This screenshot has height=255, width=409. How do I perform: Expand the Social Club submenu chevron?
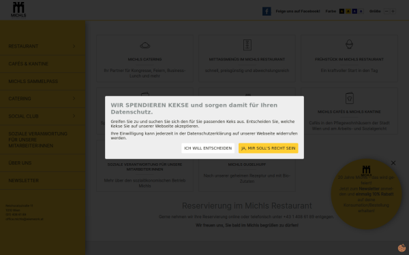click(x=74, y=116)
